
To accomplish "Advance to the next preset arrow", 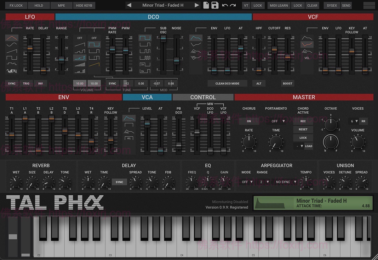I will 197,5.
